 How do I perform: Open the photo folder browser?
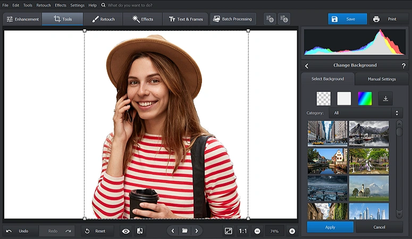[x=184, y=231]
